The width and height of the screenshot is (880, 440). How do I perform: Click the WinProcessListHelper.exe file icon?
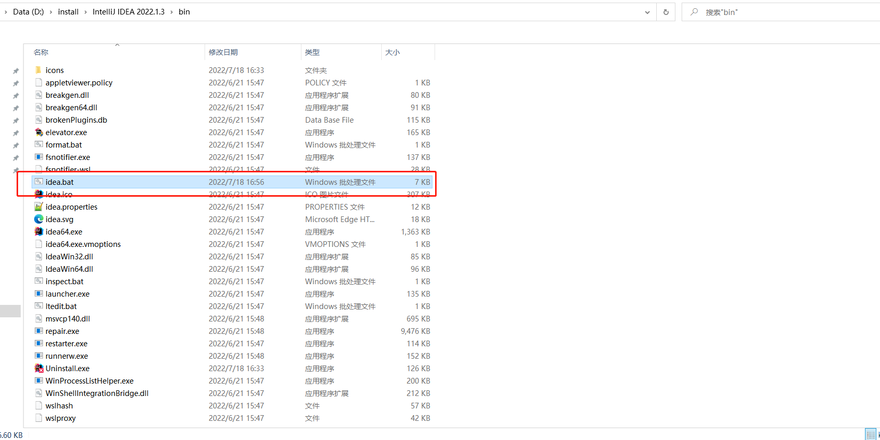click(38, 380)
